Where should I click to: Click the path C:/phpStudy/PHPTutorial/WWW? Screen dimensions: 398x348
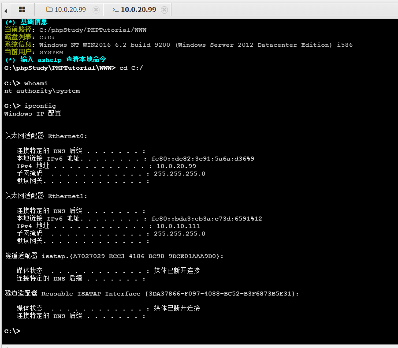(93, 30)
